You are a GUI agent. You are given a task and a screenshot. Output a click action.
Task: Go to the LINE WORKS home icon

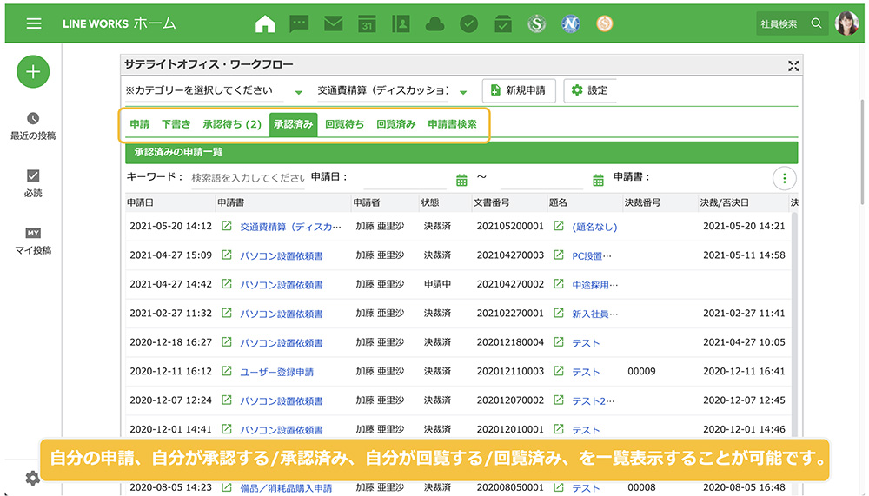coord(265,23)
